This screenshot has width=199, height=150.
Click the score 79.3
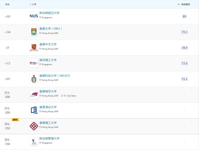pos(184,32)
